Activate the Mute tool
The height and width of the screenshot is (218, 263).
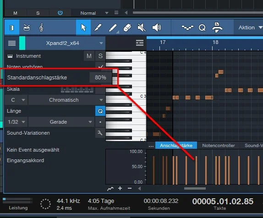click(x=142, y=27)
